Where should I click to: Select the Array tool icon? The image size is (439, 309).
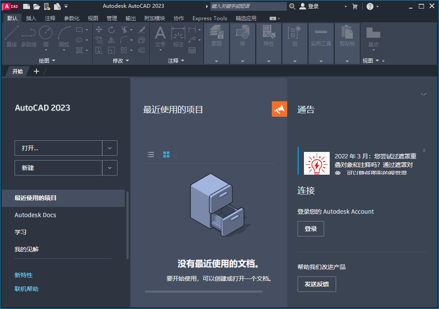click(x=124, y=50)
